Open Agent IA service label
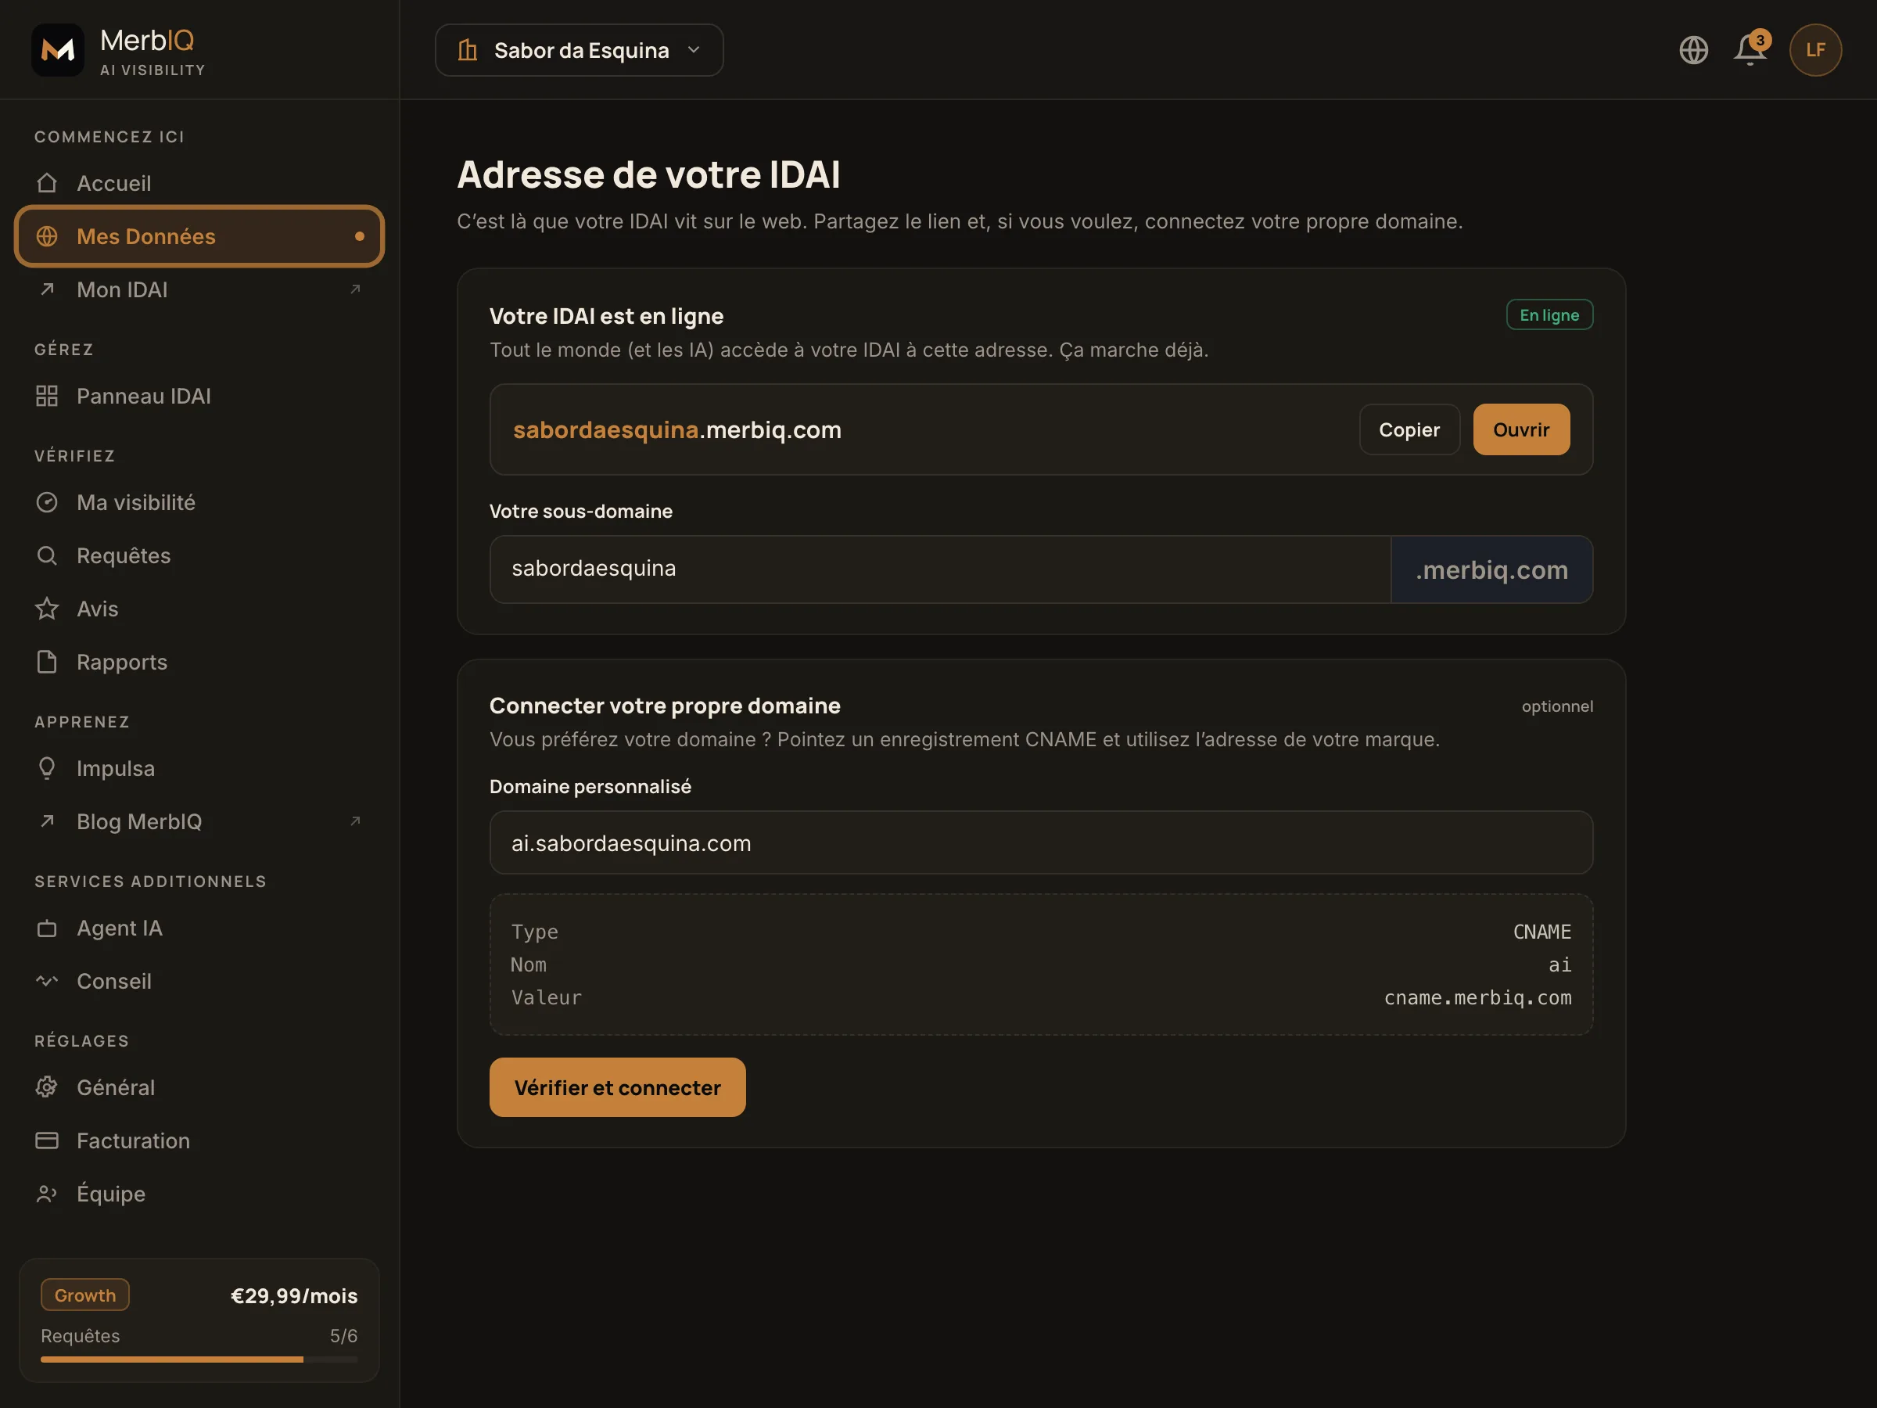1877x1408 pixels. pos(120,928)
